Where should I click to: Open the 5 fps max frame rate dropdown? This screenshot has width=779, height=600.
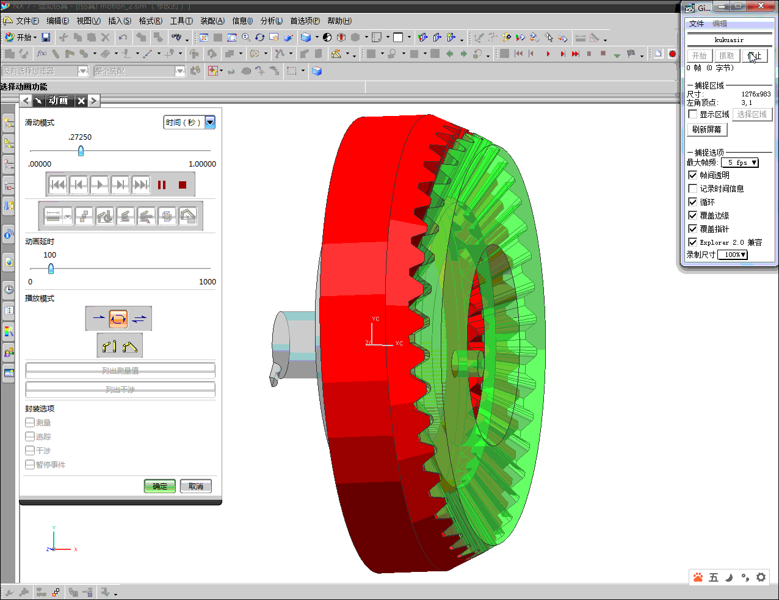(x=754, y=162)
